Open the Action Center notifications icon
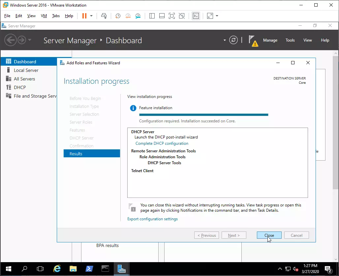 (328, 269)
